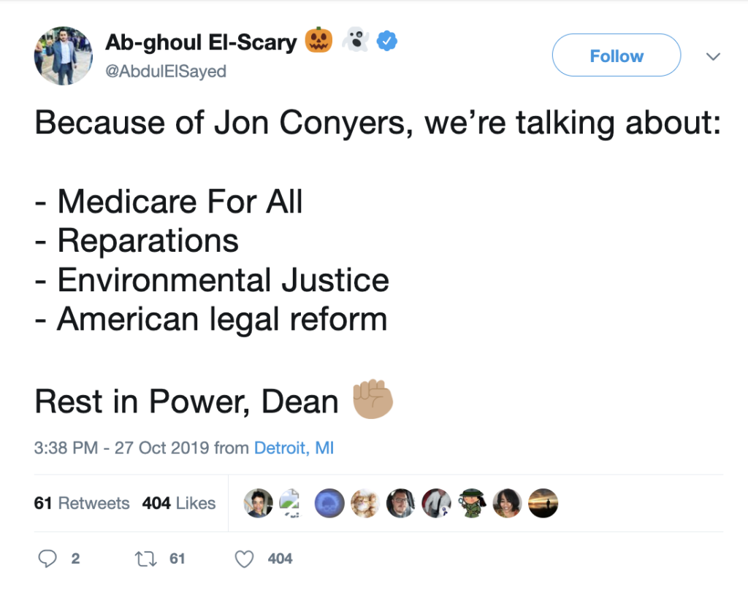Click the reply speech bubble icon

point(47,558)
